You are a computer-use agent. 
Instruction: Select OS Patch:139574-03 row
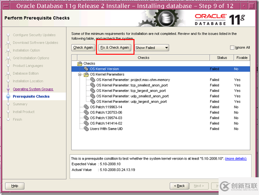pyautogui.click(x=161, y=118)
